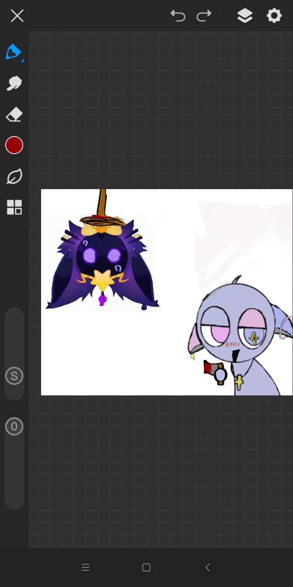Select the smudge finger tool
Viewport: 293px width, 587px height.
[14, 83]
